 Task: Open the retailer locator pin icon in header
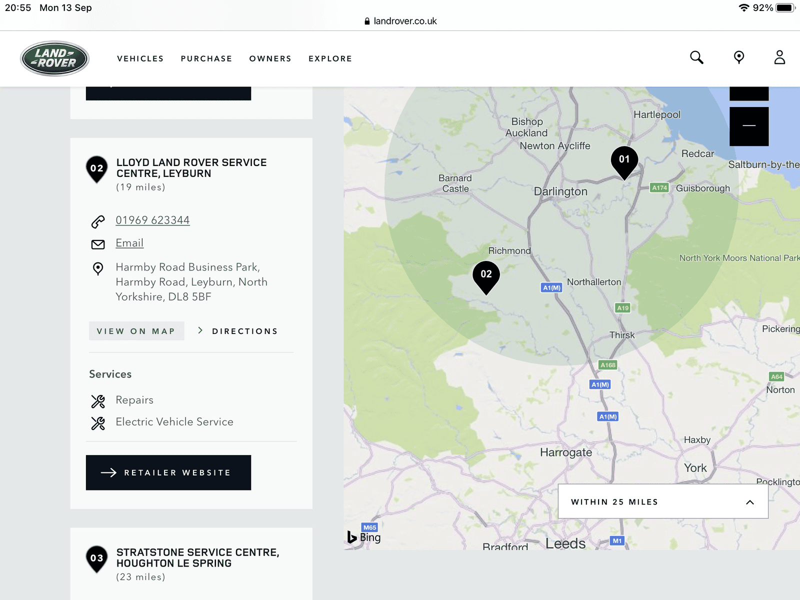click(x=738, y=57)
